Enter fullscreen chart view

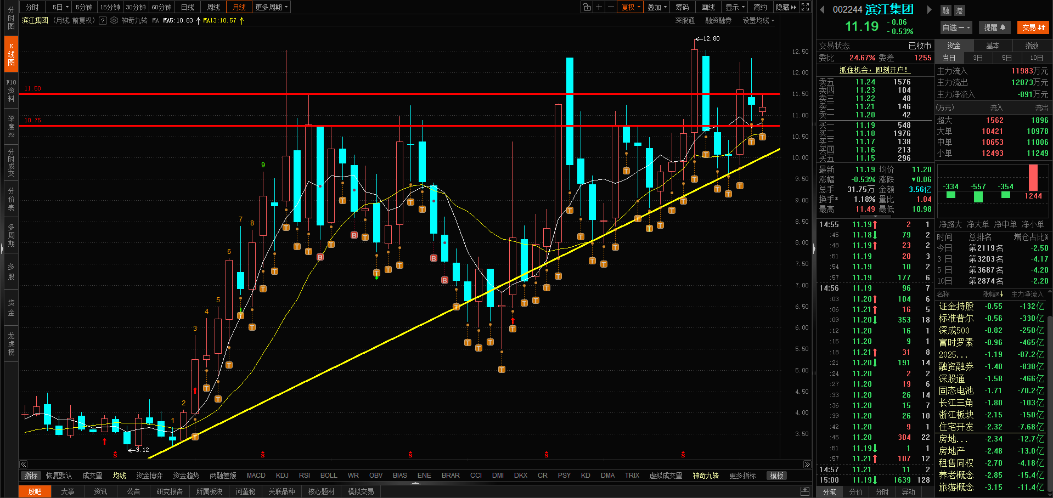coord(805,7)
